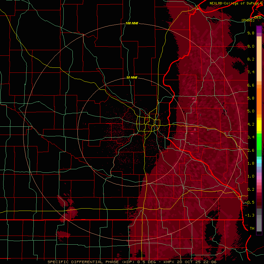Click the 5.0 scale value

tap(251, 111)
